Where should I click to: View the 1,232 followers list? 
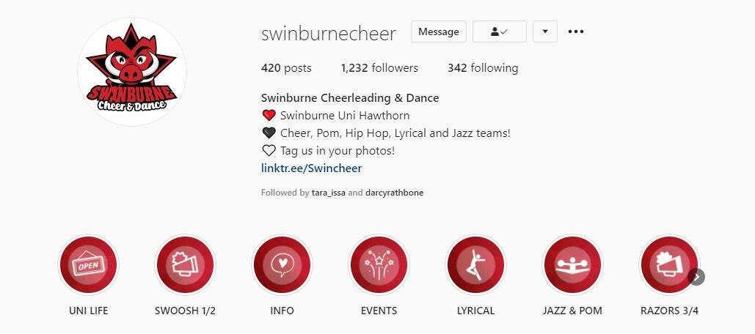[379, 68]
